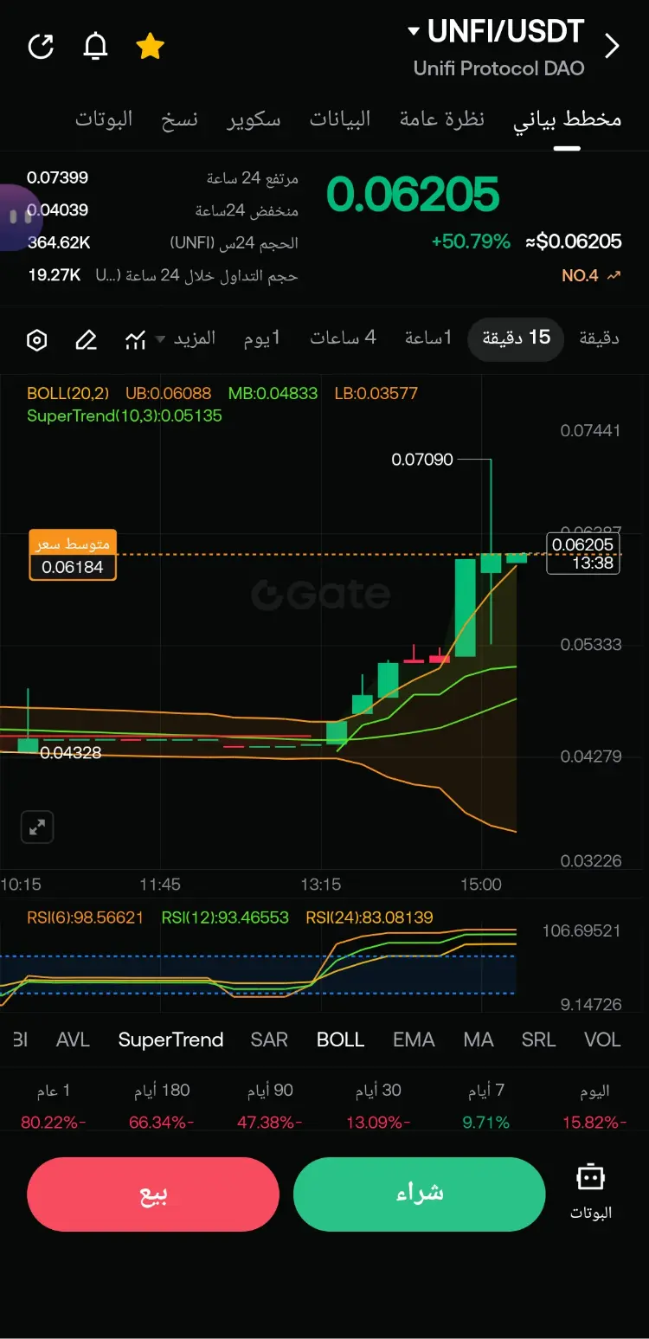Tap the 0.04328 low price marker
Viewport: 649px width, 1339px height.
click(x=71, y=753)
